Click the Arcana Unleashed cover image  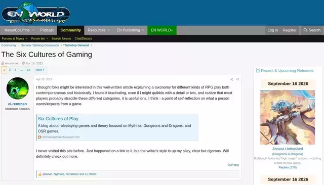click(x=288, y=117)
